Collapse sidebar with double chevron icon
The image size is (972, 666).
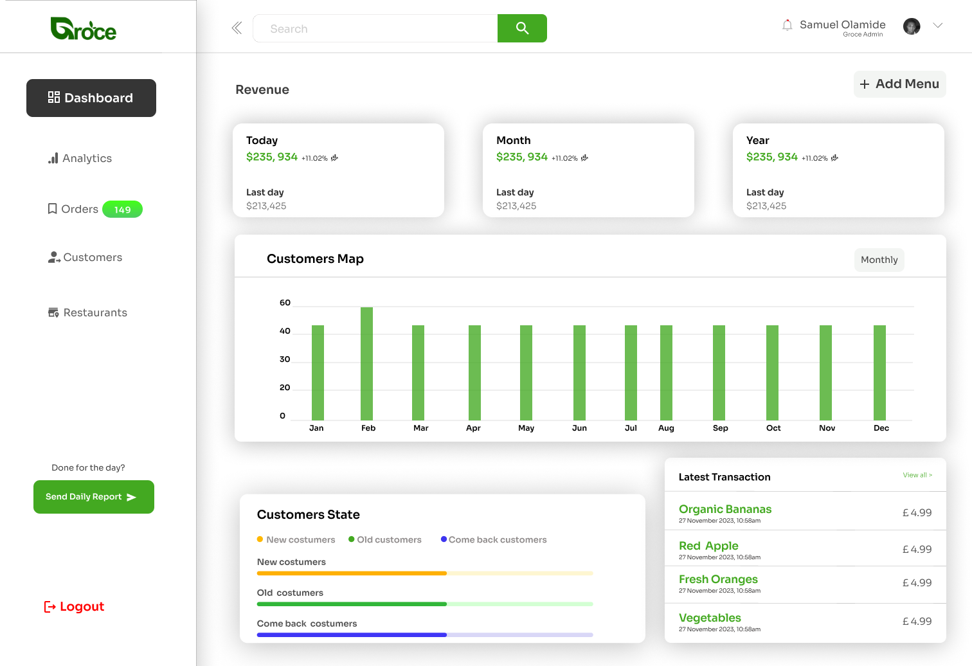pyautogui.click(x=237, y=28)
